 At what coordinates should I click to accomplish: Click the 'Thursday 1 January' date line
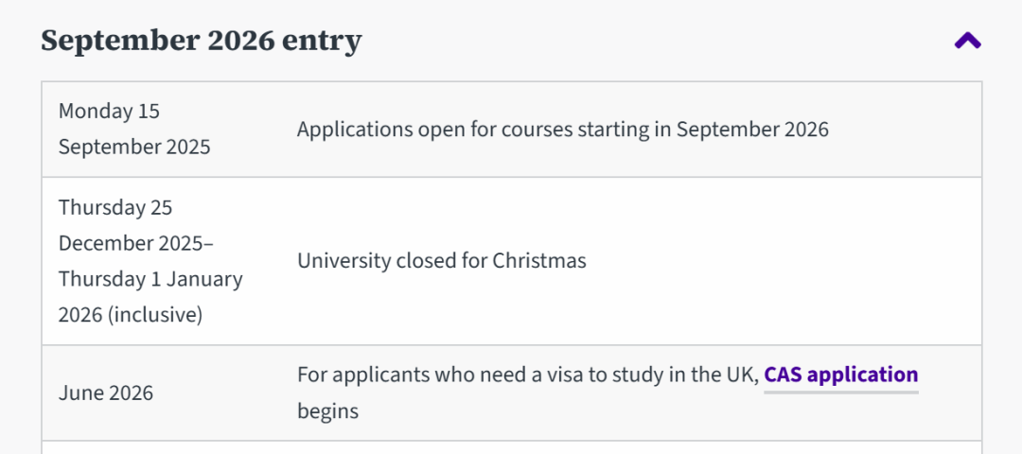pos(150,279)
